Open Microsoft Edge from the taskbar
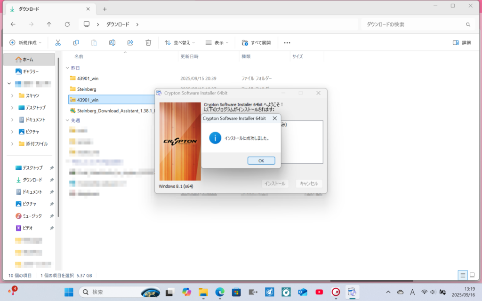 220,292
